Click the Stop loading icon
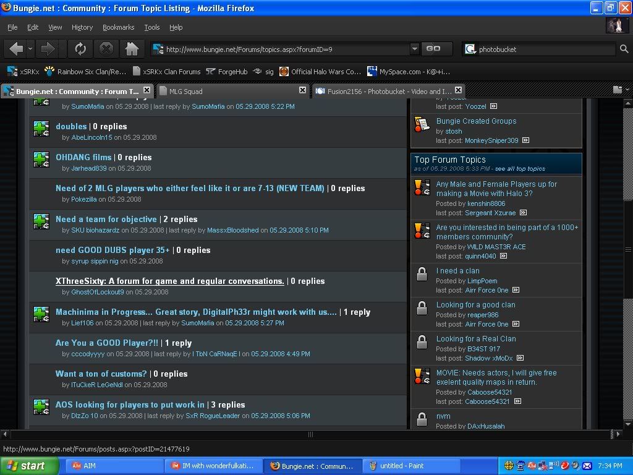Viewport: 633px width, 475px height. 106,49
